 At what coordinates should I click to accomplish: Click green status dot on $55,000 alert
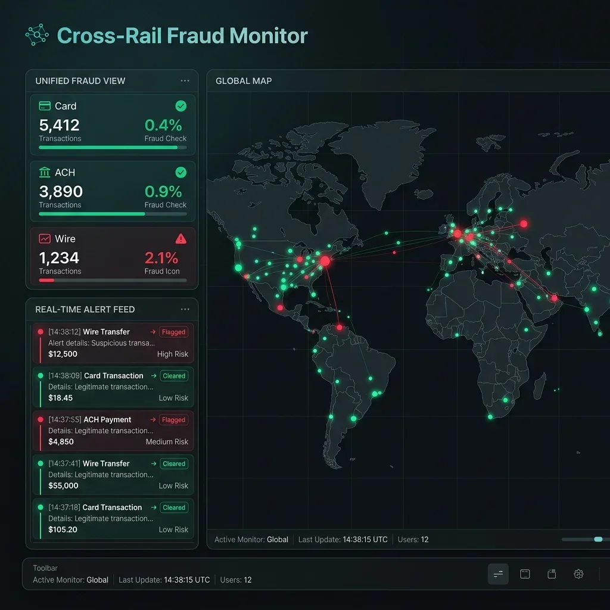pyautogui.click(x=41, y=463)
